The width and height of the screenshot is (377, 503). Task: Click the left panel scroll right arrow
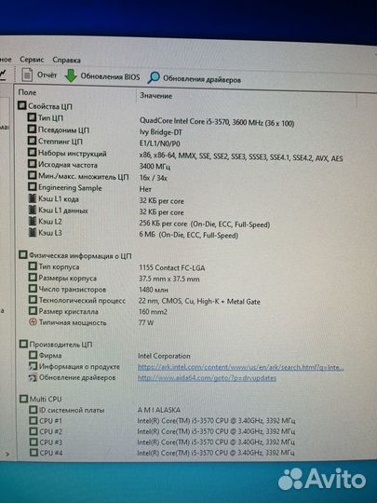[7, 454]
